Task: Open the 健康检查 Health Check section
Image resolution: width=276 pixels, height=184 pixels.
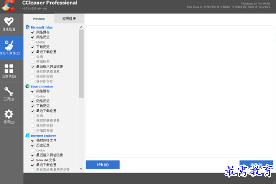Action: pyautogui.click(x=9, y=24)
